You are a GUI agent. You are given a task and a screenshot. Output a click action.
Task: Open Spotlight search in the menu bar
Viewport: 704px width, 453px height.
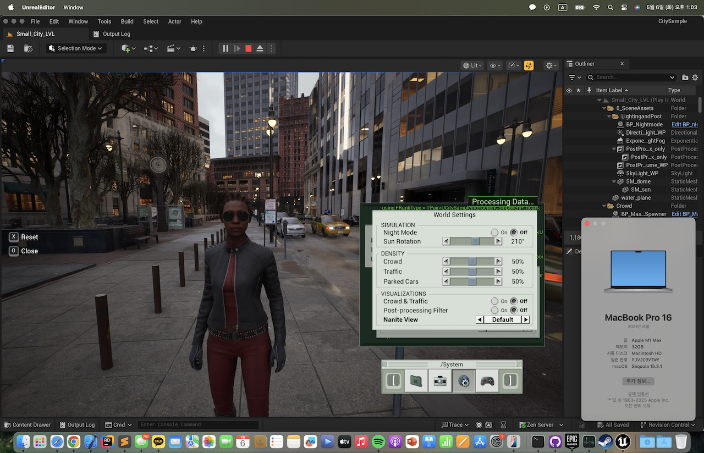tap(610, 8)
